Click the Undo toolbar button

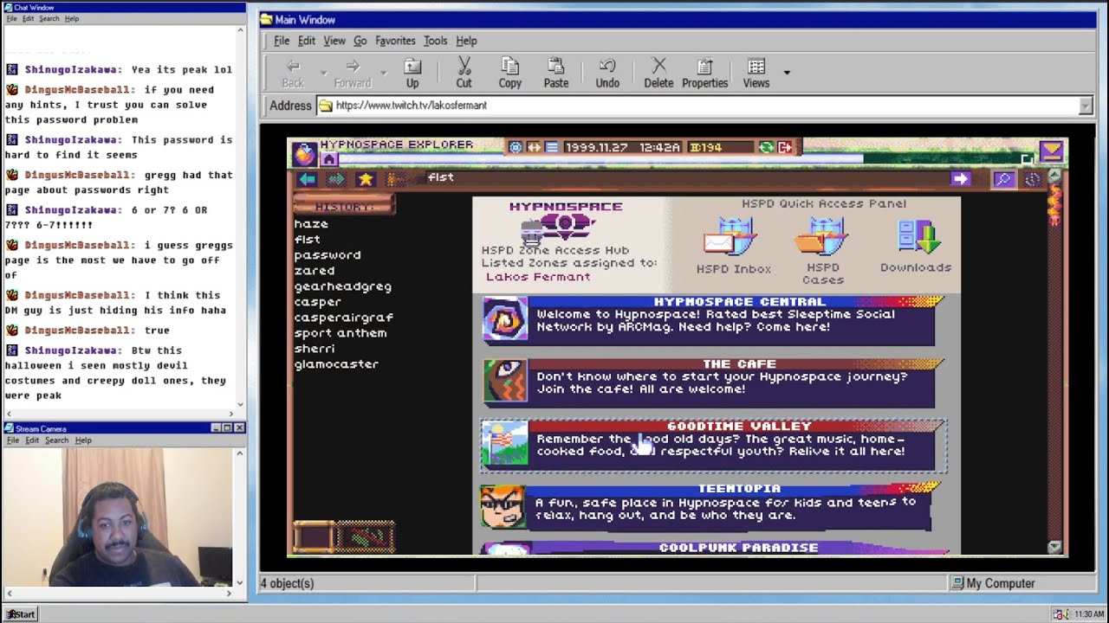607,73
